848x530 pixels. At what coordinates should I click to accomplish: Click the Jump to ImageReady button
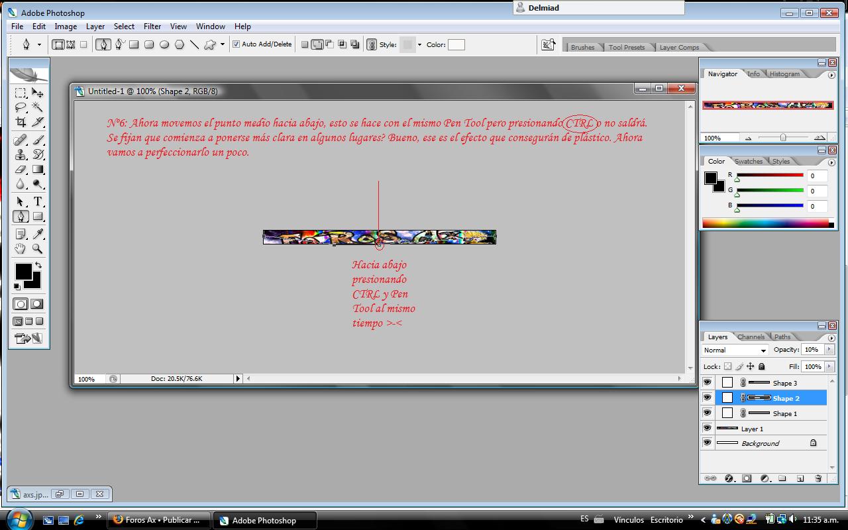click(28, 339)
